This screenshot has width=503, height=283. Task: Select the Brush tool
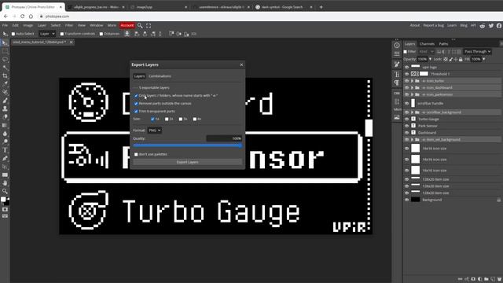[x=5, y=101]
